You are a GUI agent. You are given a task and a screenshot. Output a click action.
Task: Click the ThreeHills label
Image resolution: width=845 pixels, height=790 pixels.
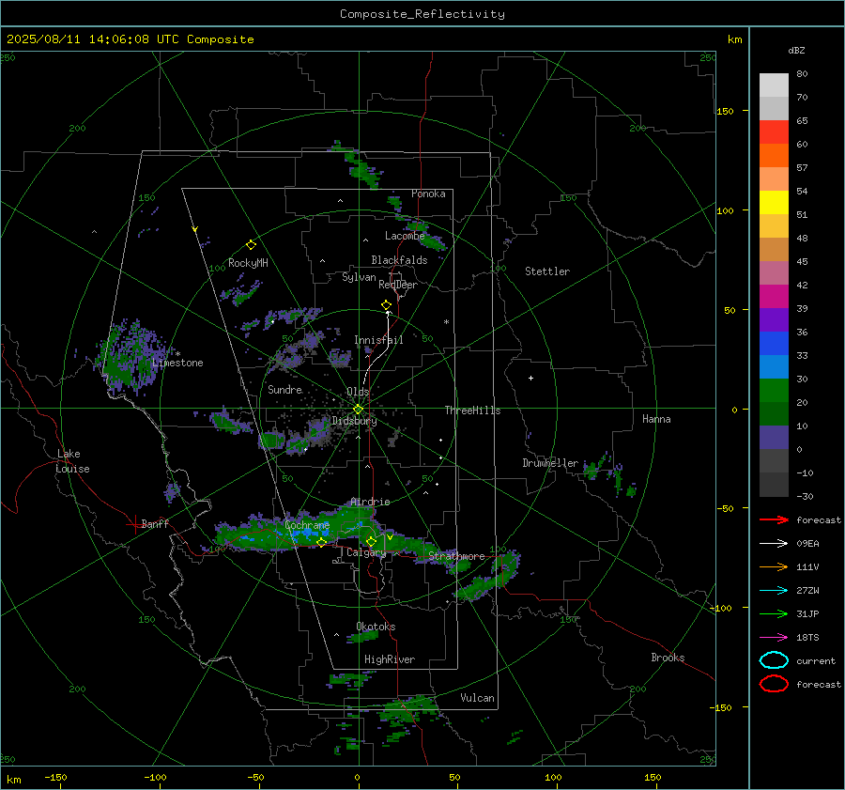472,410
